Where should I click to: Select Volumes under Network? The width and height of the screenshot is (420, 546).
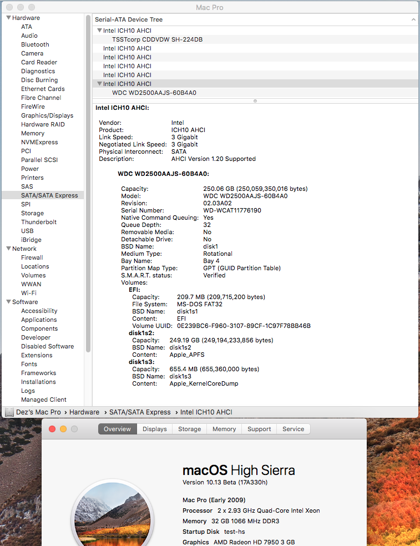point(33,275)
